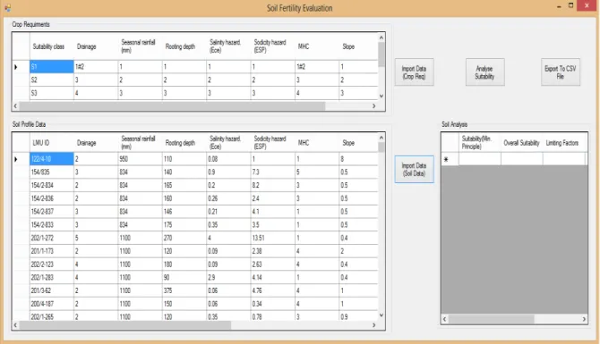Image resolution: width=600 pixels, height=344 pixels.
Task: Click the right arrow of Soil Analysis horizontal scrollbar
Action: point(584,319)
